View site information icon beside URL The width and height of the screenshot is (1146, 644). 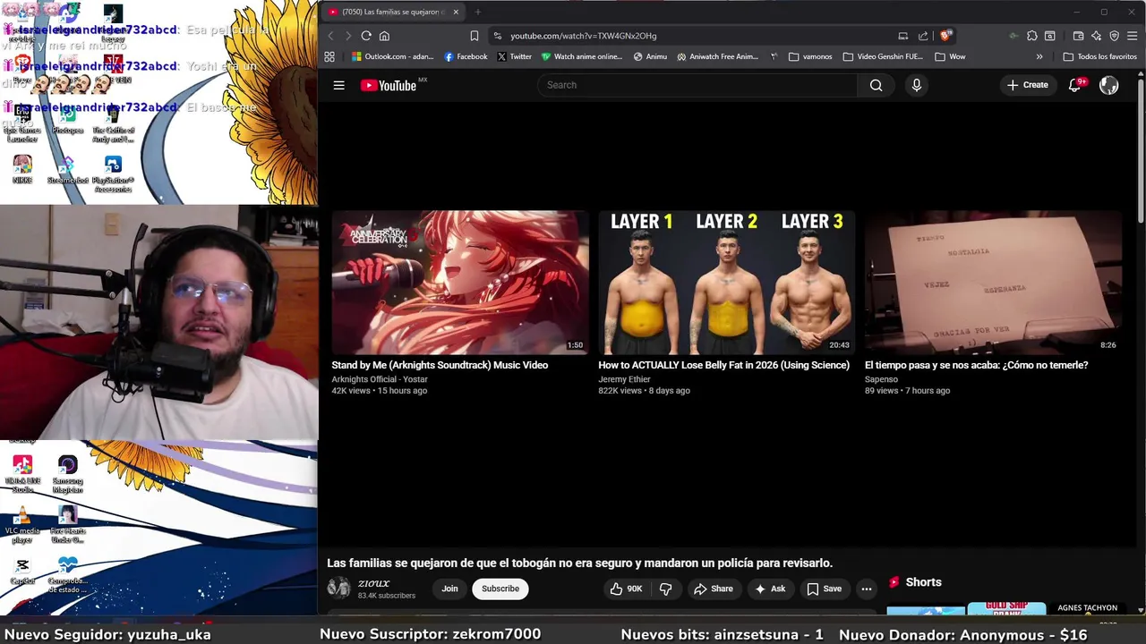click(x=498, y=36)
